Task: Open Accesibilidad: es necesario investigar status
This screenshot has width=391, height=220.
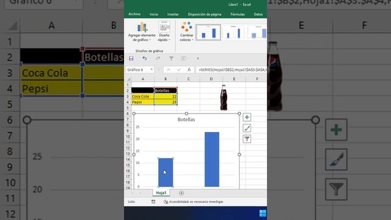Action: click(x=194, y=202)
